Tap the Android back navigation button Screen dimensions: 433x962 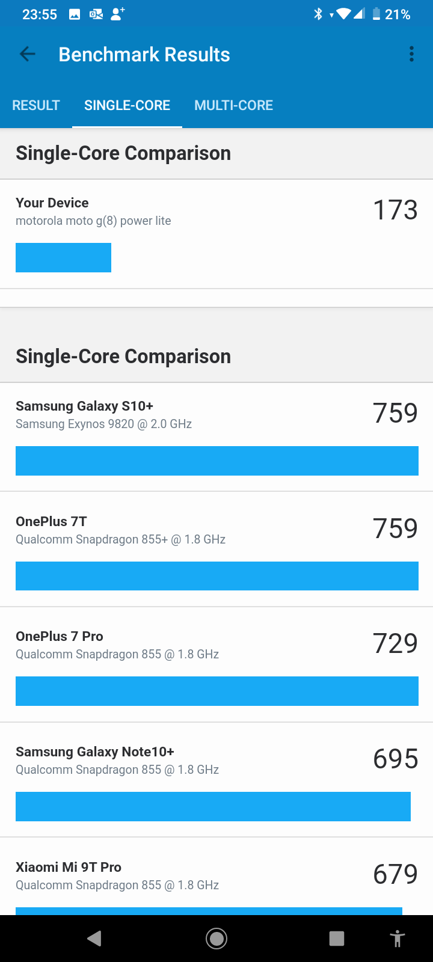94,939
